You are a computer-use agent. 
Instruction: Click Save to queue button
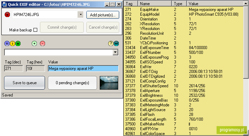[x=25, y=83]
